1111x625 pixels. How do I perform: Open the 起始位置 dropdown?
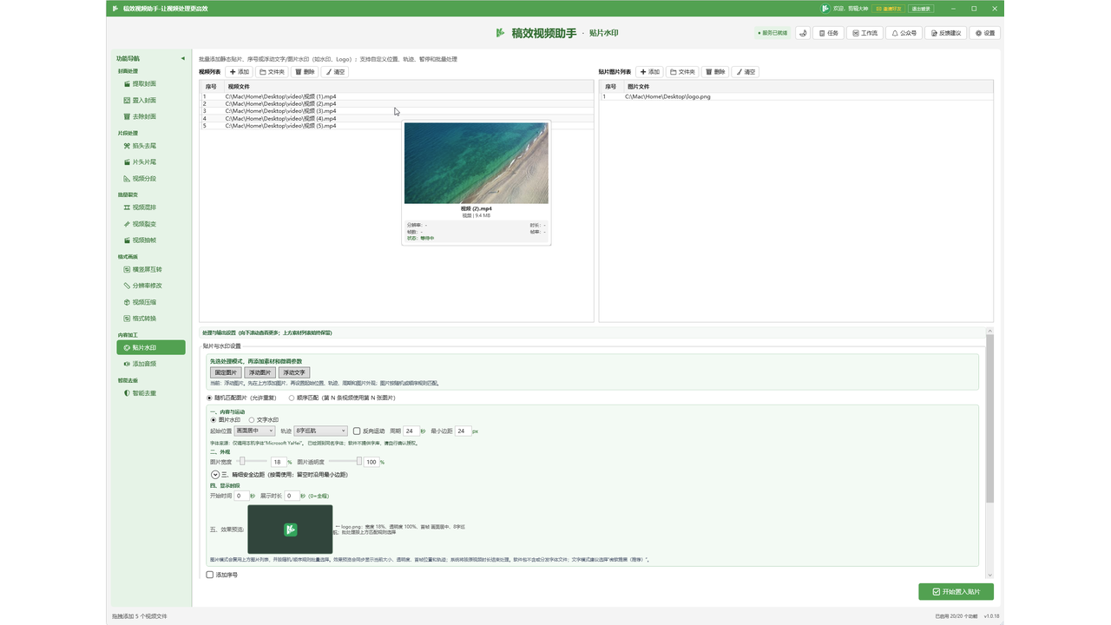[x=254, y=431]
